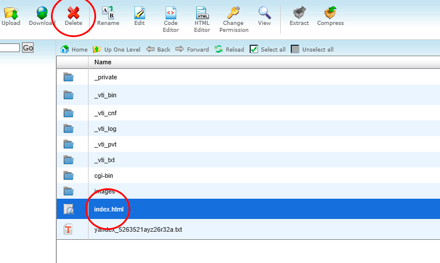Viewport: 440px width, 263px height.
Task: Select the _vti_pvt folder name
Action: pos(105,144)
